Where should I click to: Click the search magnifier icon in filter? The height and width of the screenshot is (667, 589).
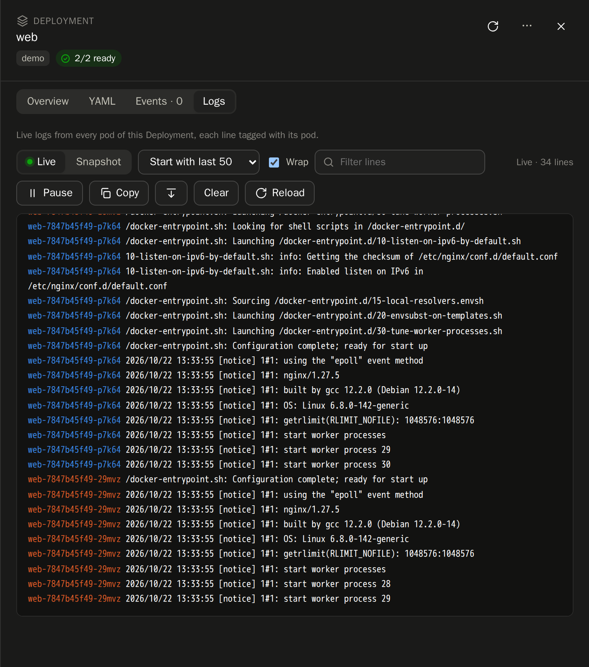(x=329, y=162)
